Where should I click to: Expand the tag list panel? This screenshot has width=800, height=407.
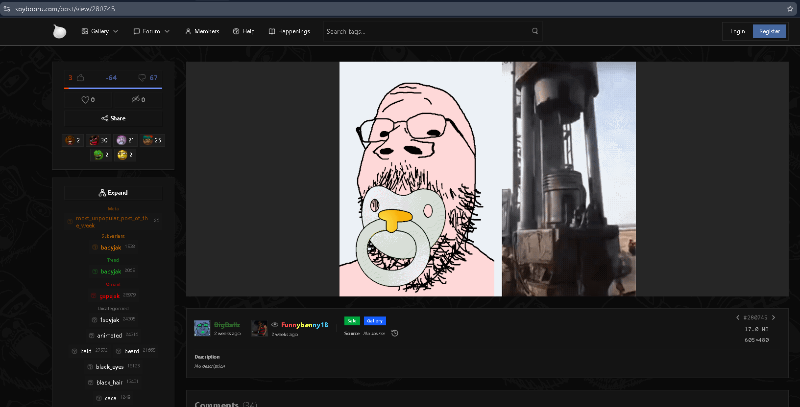pos(113,193)
